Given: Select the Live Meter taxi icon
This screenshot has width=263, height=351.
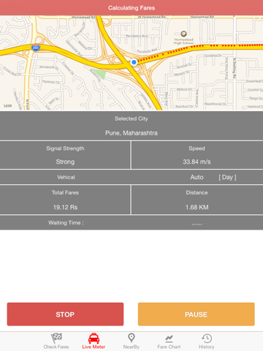Looking at the screenshot, I should [x=94, y=339].
